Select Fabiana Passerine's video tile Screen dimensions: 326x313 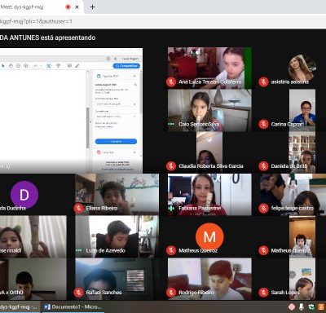[209, 195]
